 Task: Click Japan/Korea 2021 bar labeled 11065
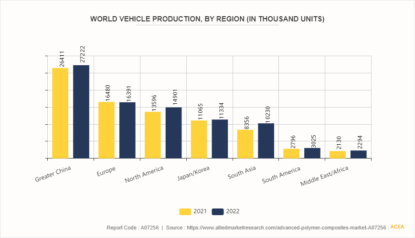tap(199, 139)
